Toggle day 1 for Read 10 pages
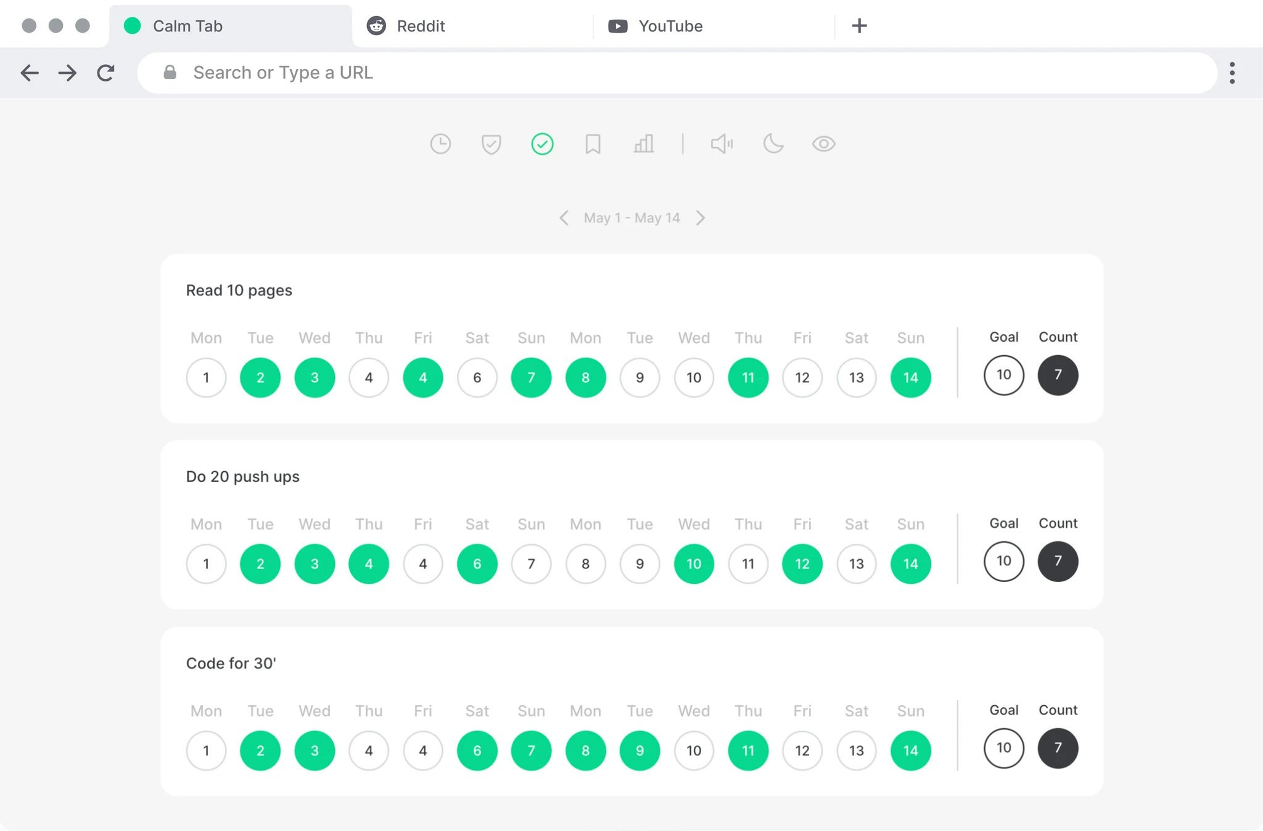1263x831 pixels. coord(206,377)
